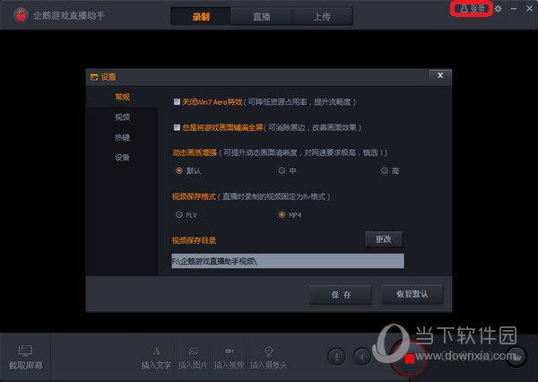Open the video folder icon

[x=516, y=357]
